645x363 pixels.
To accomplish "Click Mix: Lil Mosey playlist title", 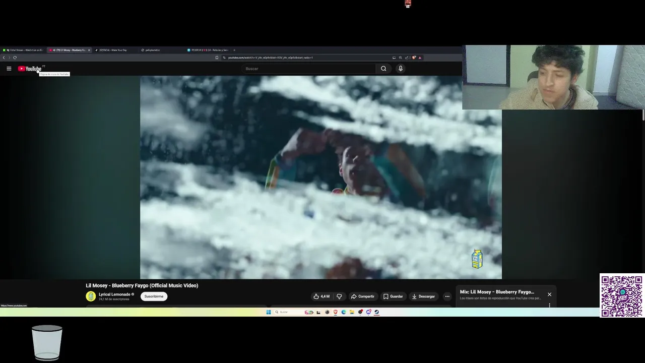I will [497, 292].
